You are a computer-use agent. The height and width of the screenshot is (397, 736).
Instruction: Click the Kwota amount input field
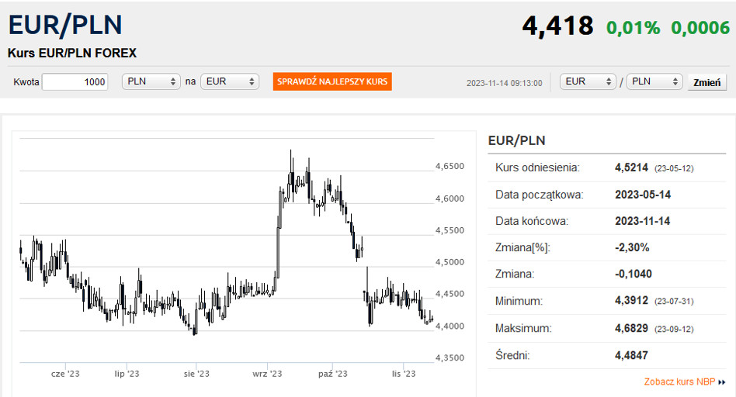75,81
